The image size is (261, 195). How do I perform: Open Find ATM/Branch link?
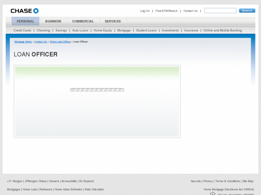(167, 11)
